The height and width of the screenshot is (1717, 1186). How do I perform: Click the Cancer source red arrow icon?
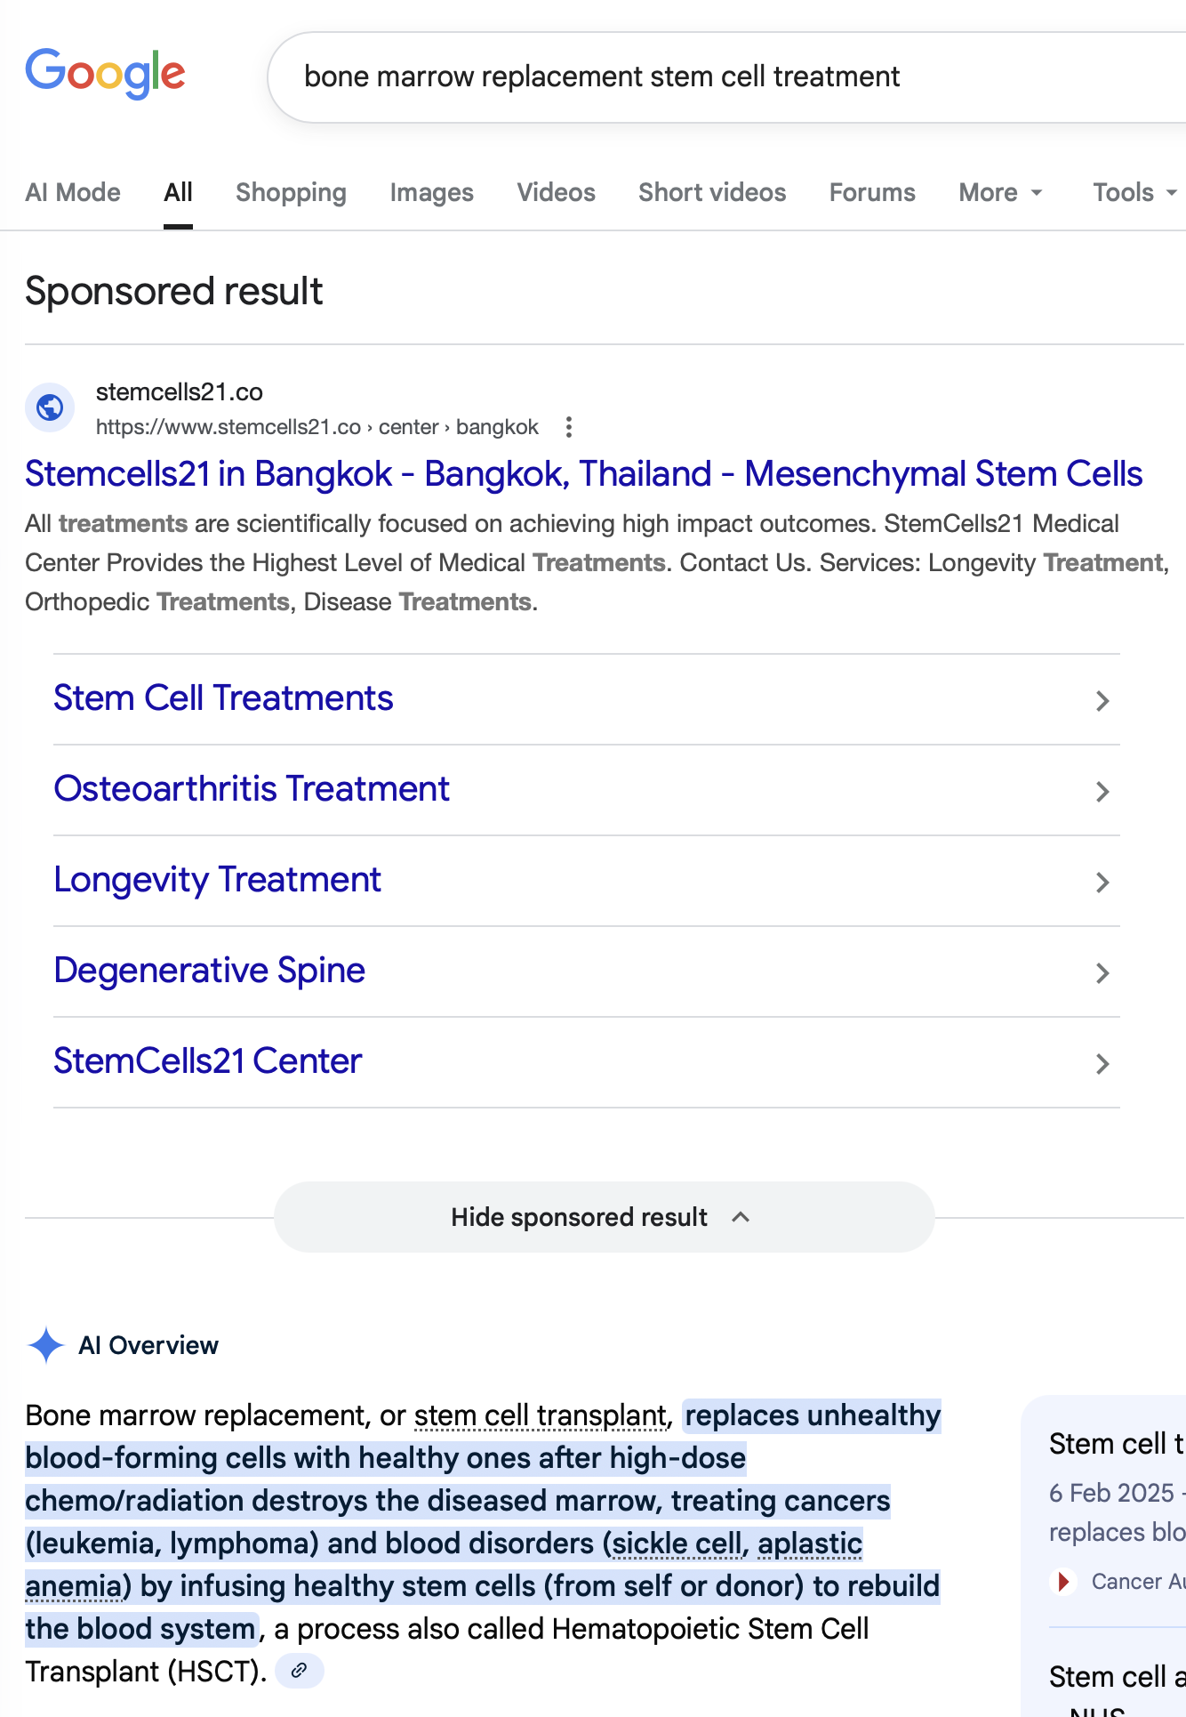[1063, 1581]
